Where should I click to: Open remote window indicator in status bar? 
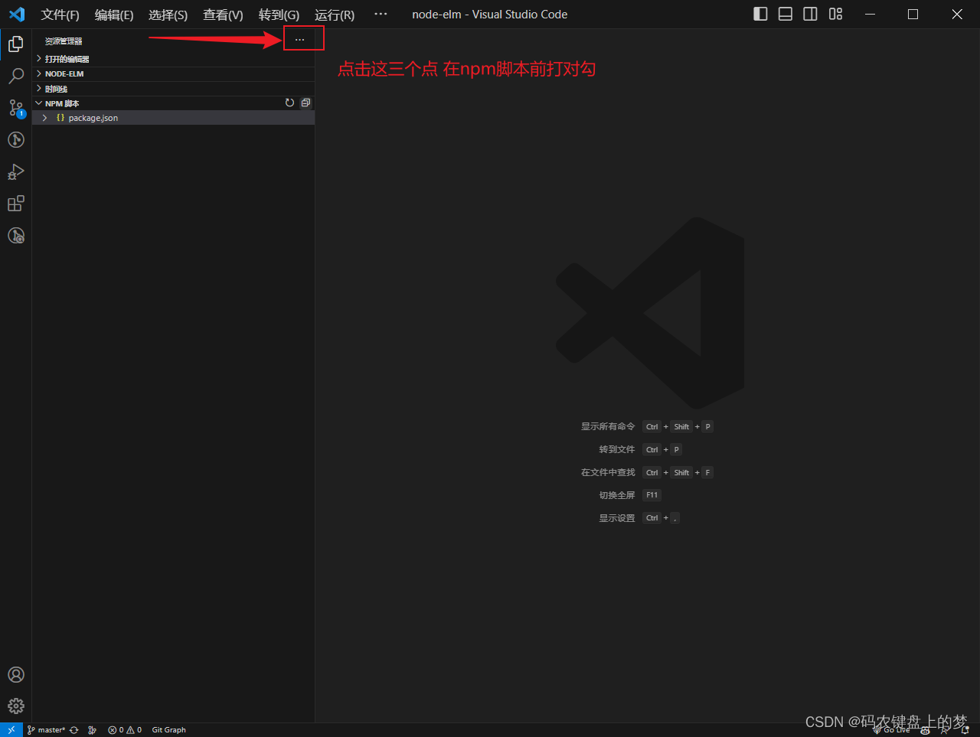pos(11,730)
